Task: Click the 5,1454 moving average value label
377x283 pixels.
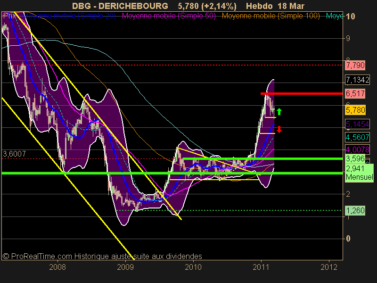Action: click(357, 124)
